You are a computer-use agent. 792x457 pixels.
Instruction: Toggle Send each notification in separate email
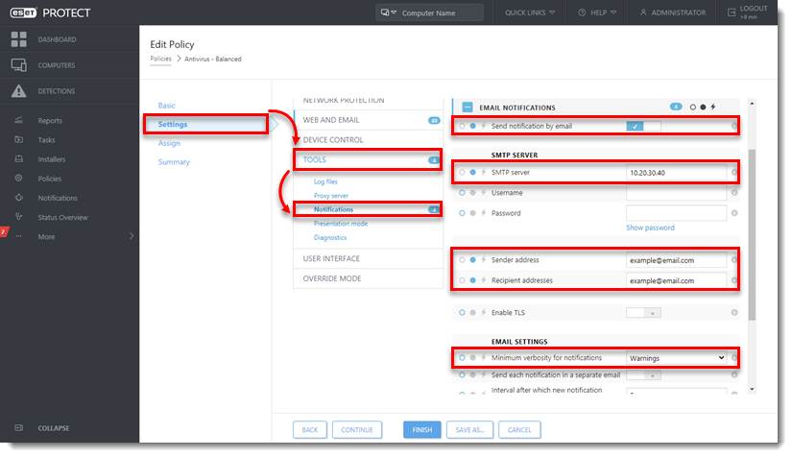(643, 375)
